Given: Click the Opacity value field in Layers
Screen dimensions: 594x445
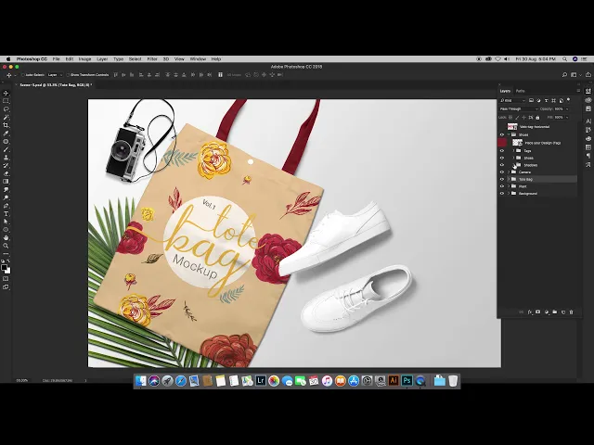Looking at the screenshot, I should 560,108.
